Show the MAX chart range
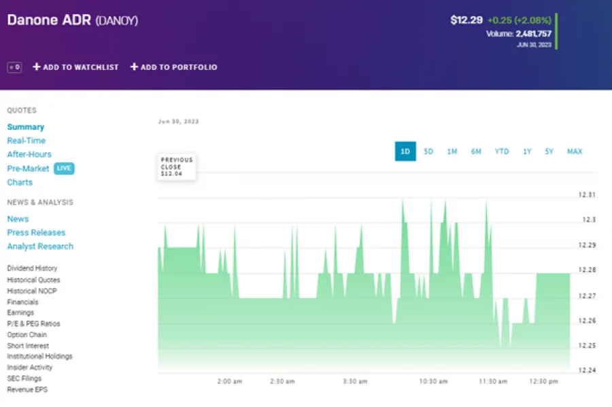The height and width of the screenshot is (407, 612). [x=575, y=152]
